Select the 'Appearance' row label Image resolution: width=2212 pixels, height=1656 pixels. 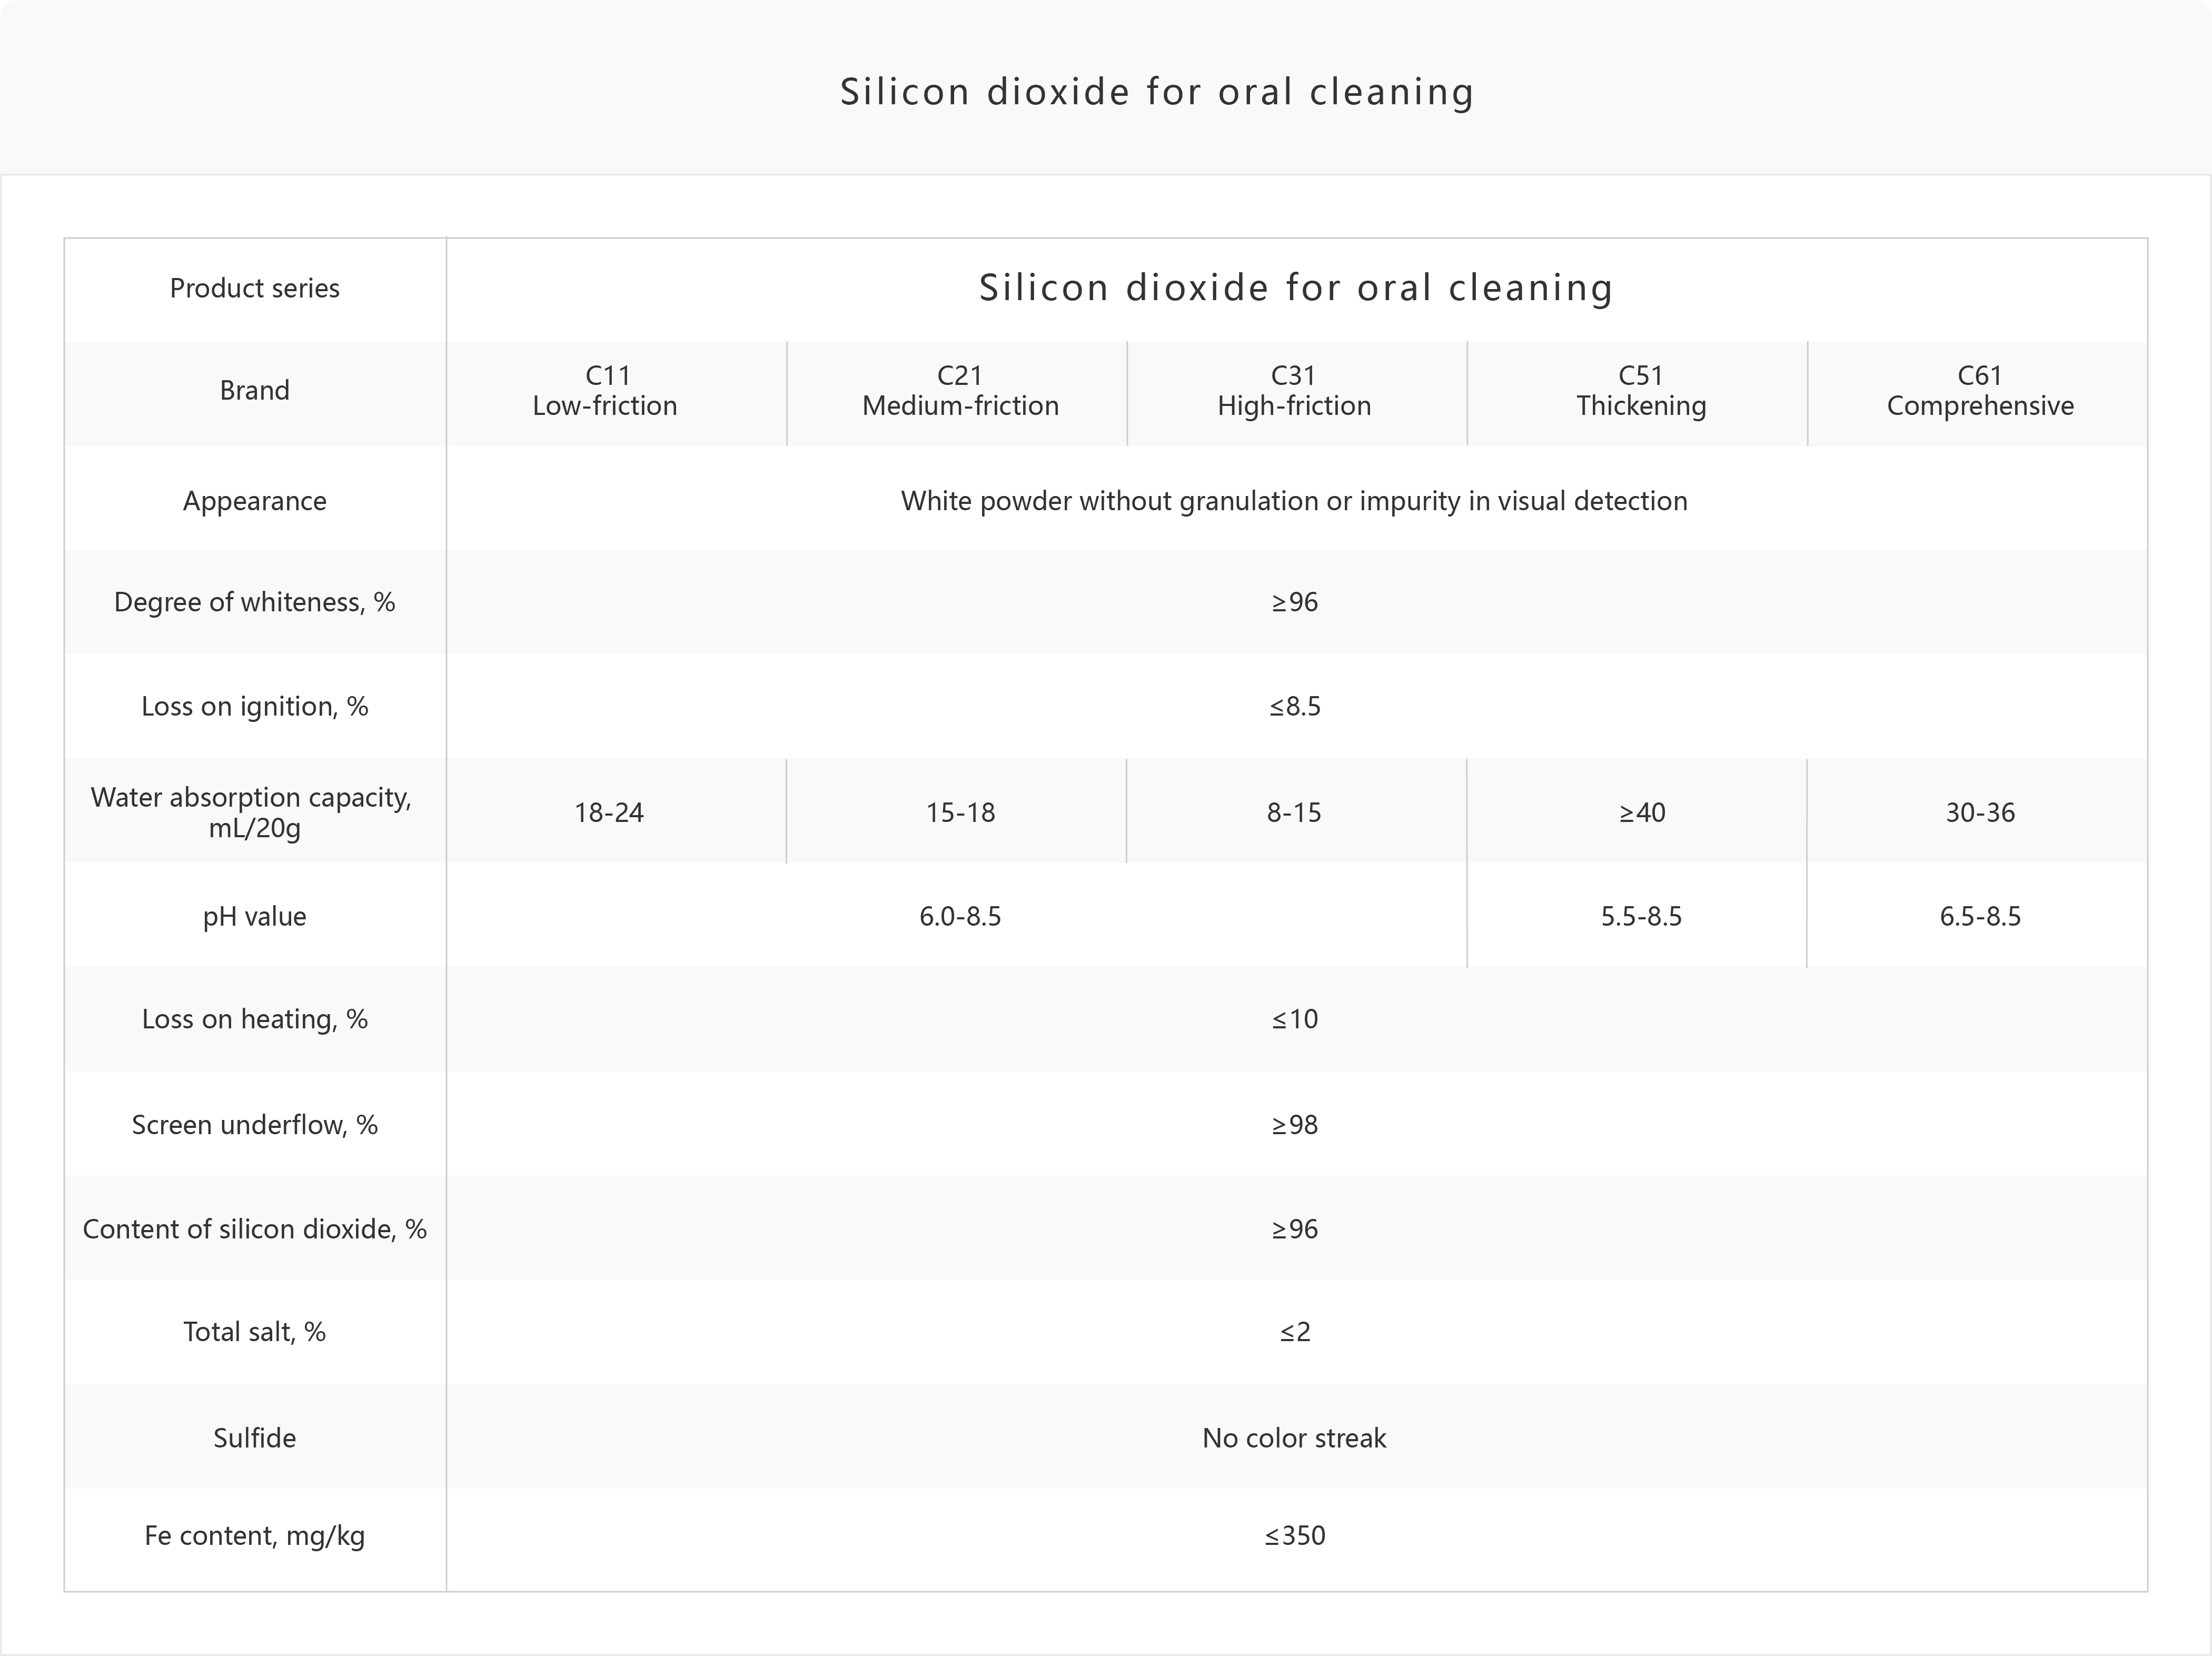click(x=255, y=501)
